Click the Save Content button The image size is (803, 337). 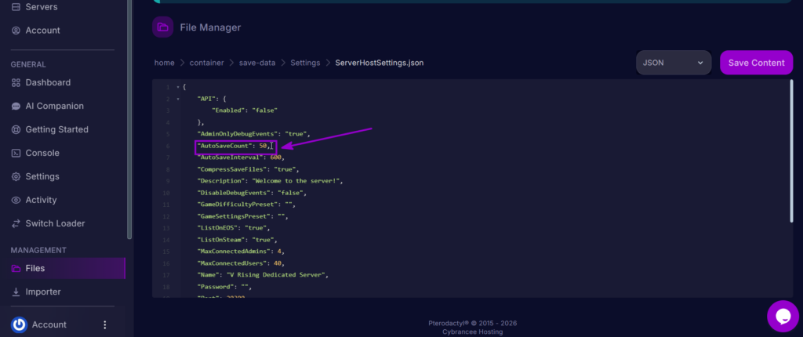[757, 63]
